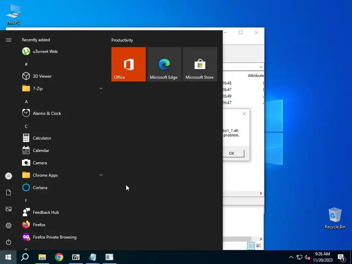Select the file row timed 16:48
Image resolution: width=352 pixels, height=264 pixels.
coord(243,83)
